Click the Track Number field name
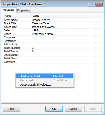 [12, 48]
